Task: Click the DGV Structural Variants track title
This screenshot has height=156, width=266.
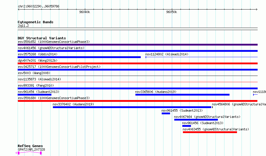Action: pyautogui.click(x=42, y=38)
